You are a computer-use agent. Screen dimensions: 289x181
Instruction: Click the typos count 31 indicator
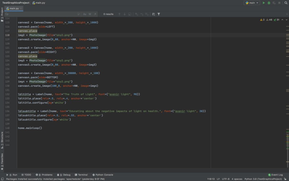(276, 20)
